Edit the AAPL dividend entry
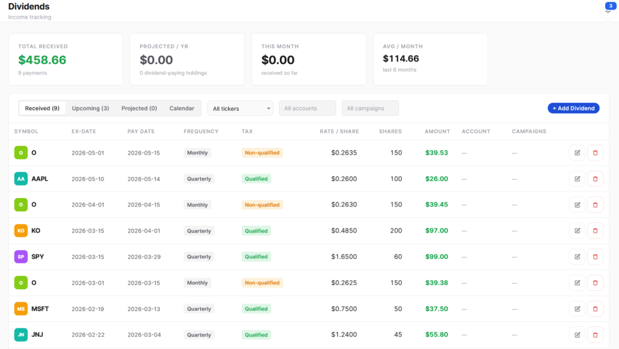 pos(577,179)
